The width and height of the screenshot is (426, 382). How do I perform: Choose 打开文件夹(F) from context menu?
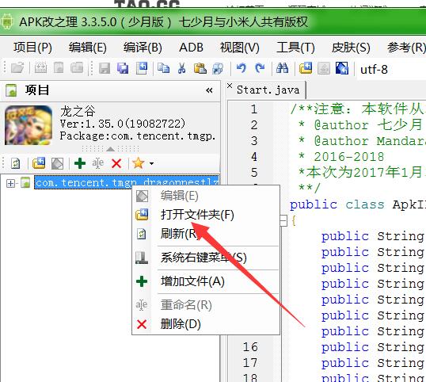coord(206,215)
